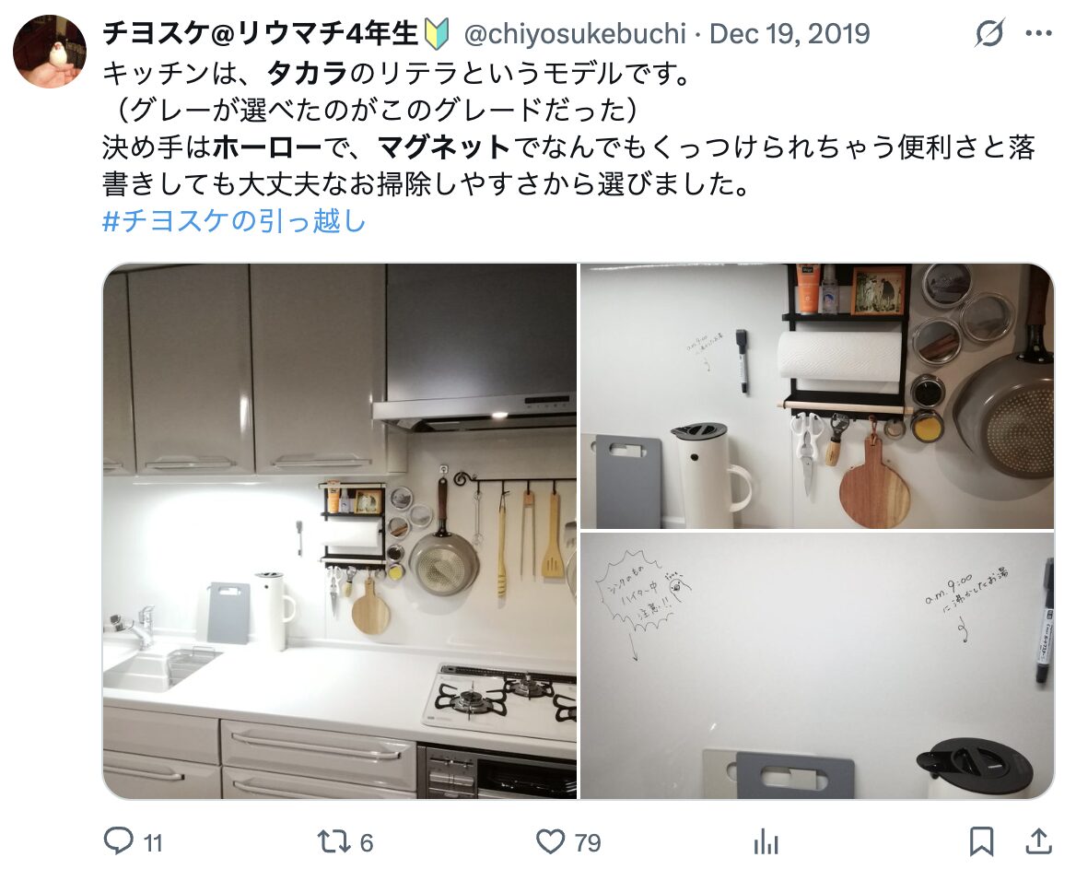This screenshot has width=1076, height=881.
Task: Click the reply count 11
Action: pos(153,842)
